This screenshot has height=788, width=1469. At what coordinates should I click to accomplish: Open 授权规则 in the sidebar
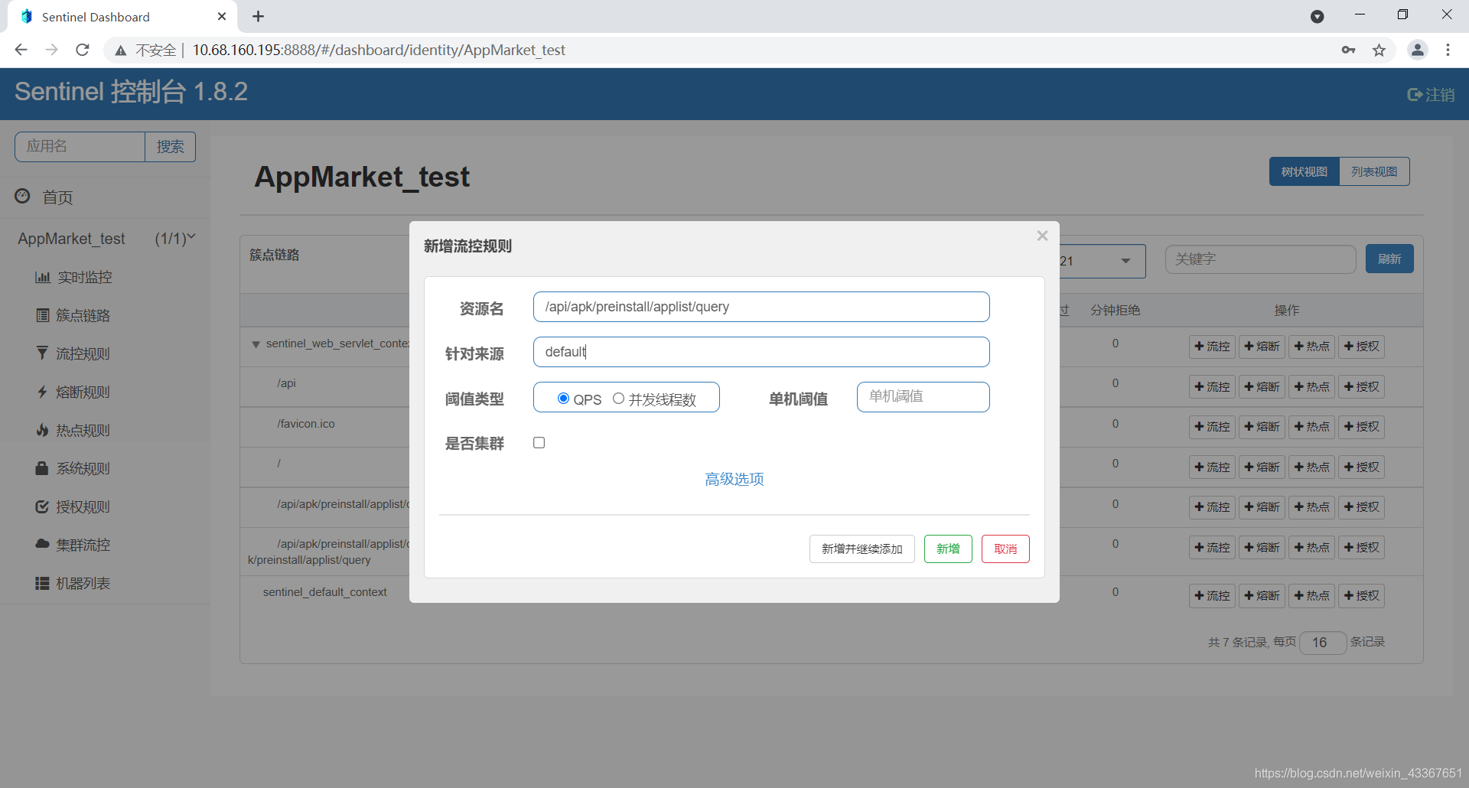[83, 506]
